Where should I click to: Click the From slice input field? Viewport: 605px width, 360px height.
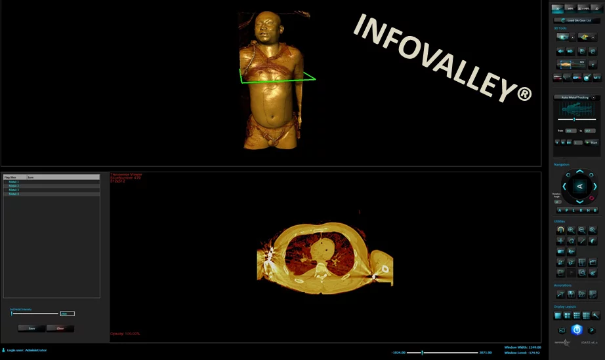[571, 131]
